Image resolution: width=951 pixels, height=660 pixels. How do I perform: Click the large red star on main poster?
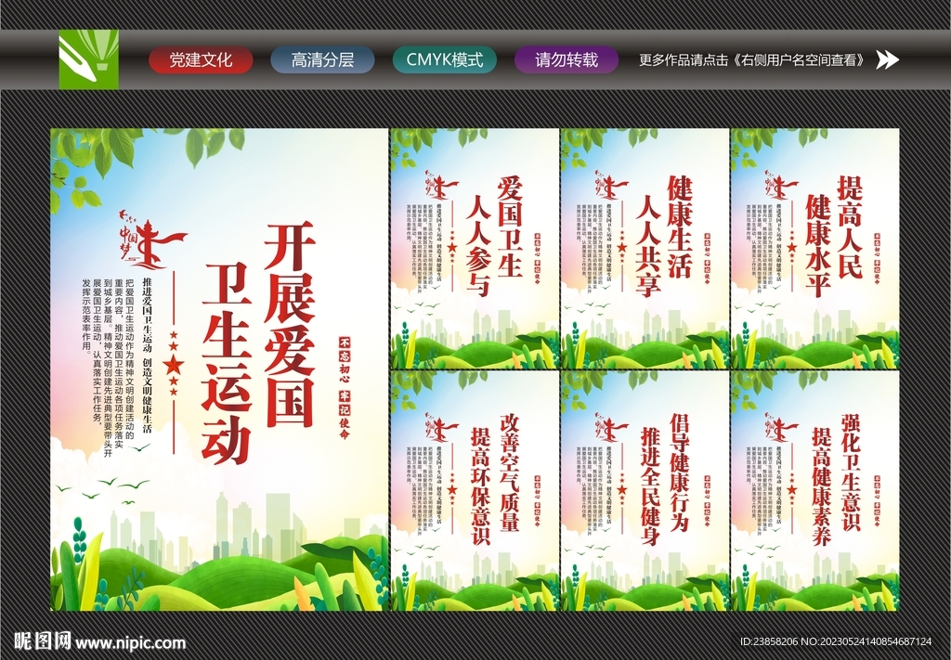pyautogui.click(x=174, y=366)
